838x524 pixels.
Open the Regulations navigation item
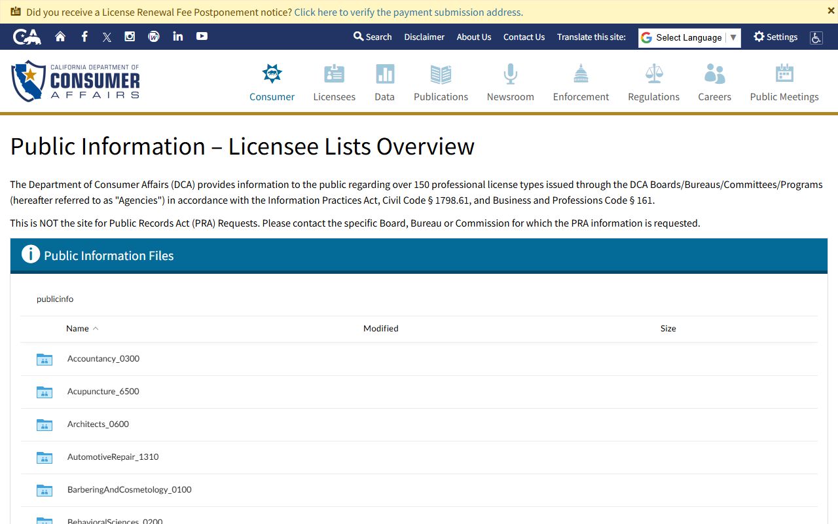653,83
